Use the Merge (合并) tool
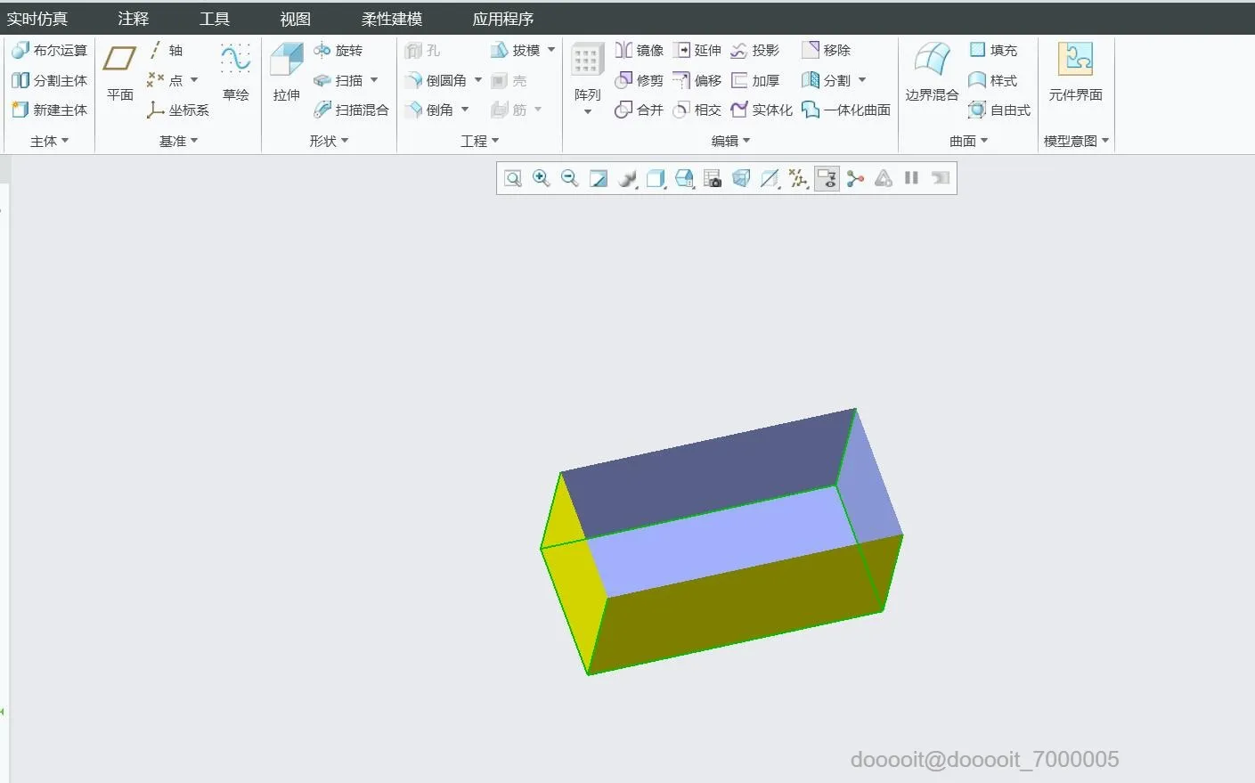1255x783 pixels. coord(640,110)
